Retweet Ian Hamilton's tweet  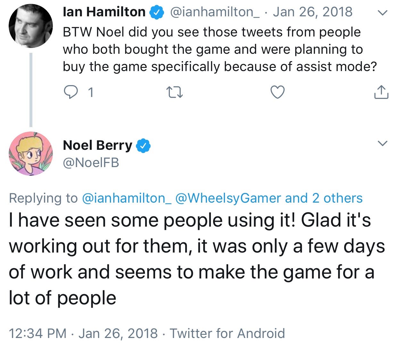[175, 93]
